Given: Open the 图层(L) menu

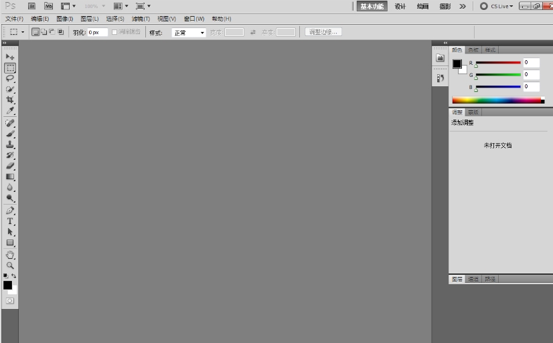Looking at the screenshot, I should [90, 19].
